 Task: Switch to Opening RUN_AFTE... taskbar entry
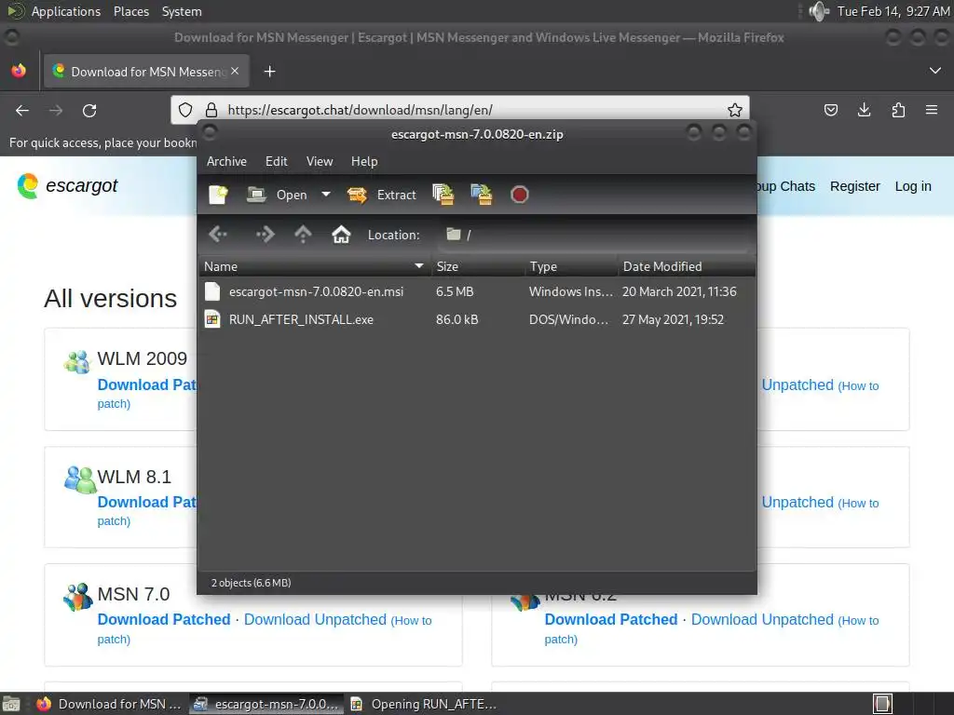(x=425, y=704)
